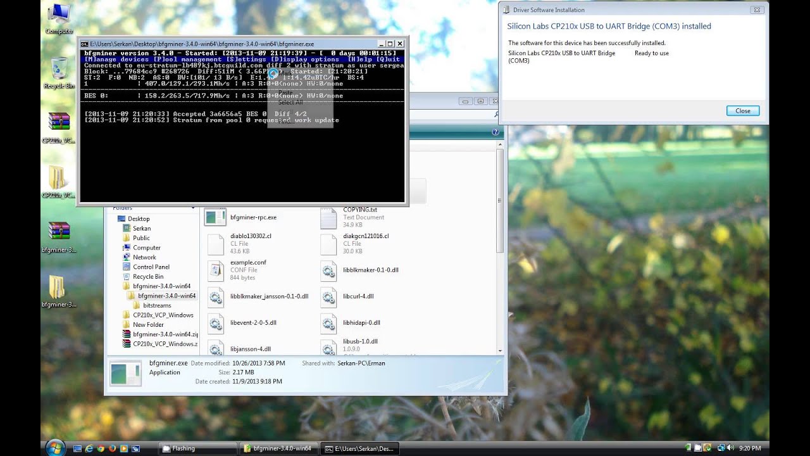
Task: Click the 10/26/2013 date modified value
Action: (x=259, y=363)
